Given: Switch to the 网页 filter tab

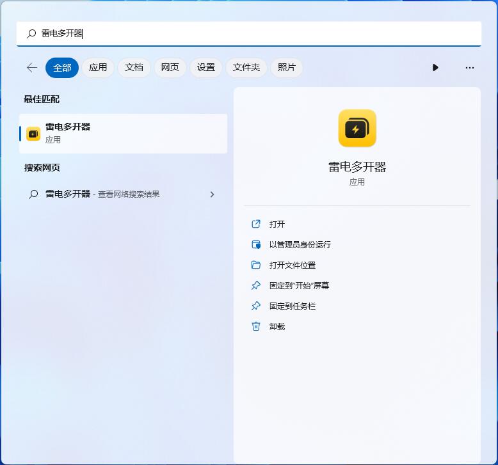Looking at the screenshot, I should [170, 68].
